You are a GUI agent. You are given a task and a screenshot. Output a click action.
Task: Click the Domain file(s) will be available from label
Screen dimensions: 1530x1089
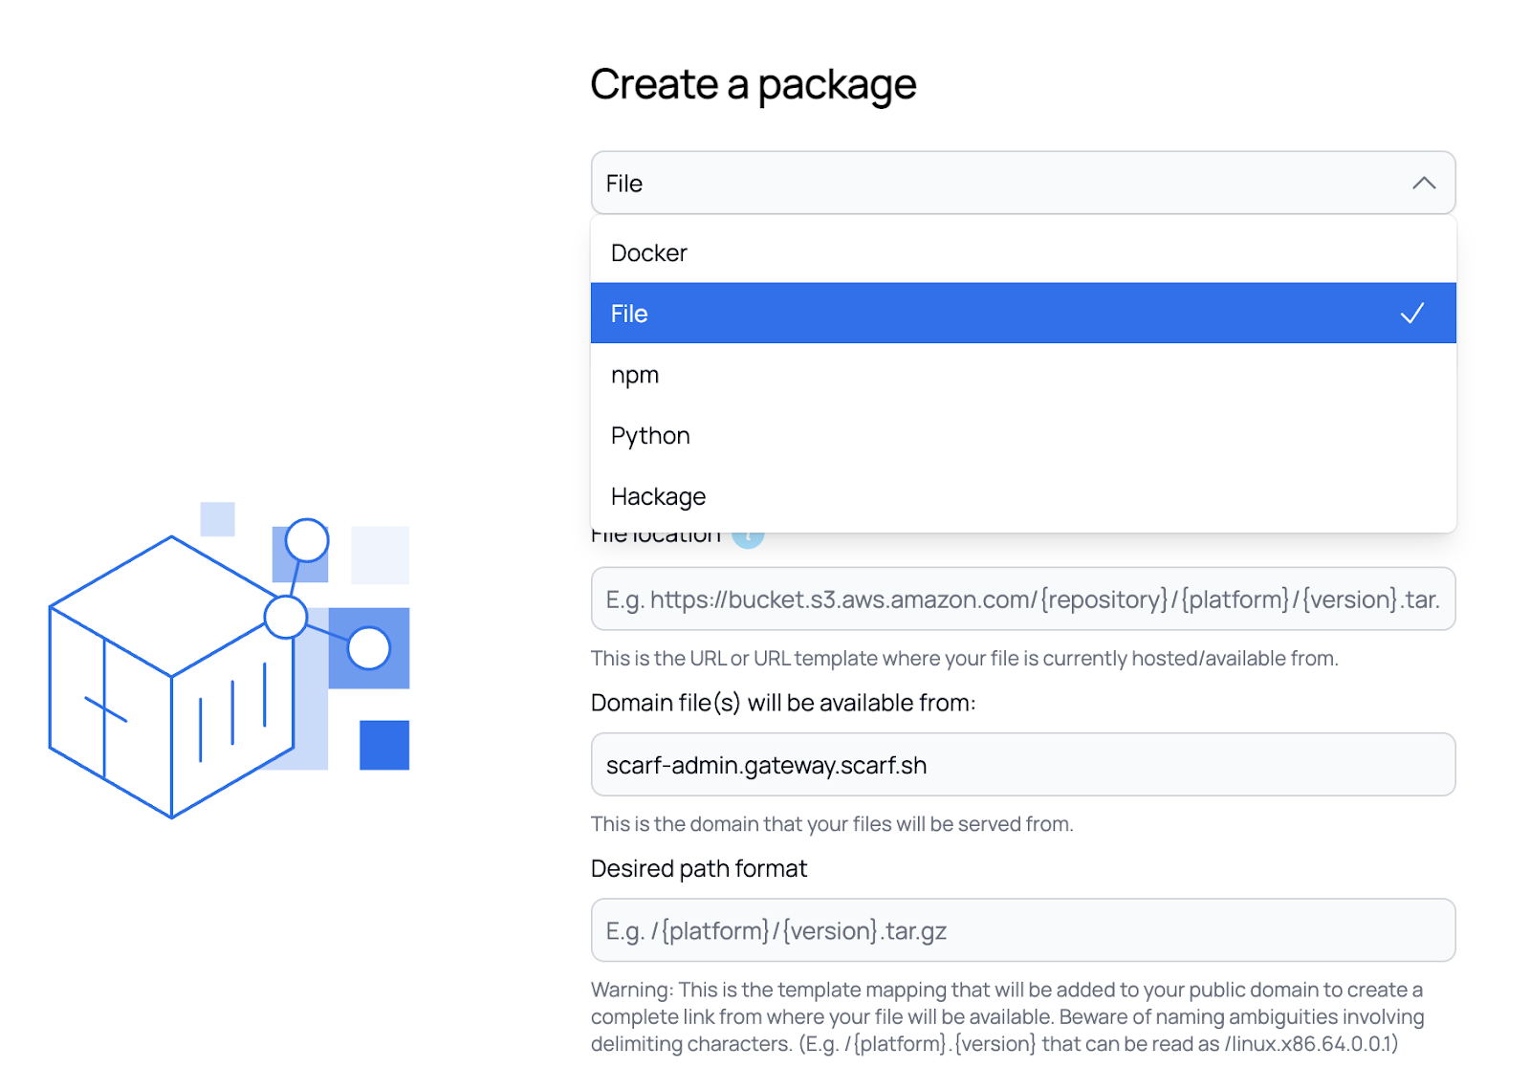tap(783, 704)
